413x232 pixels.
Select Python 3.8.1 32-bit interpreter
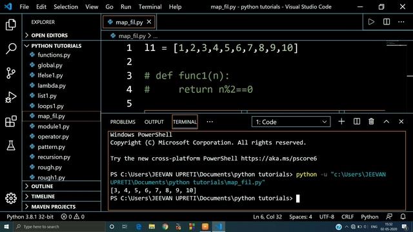click(30, 217)
